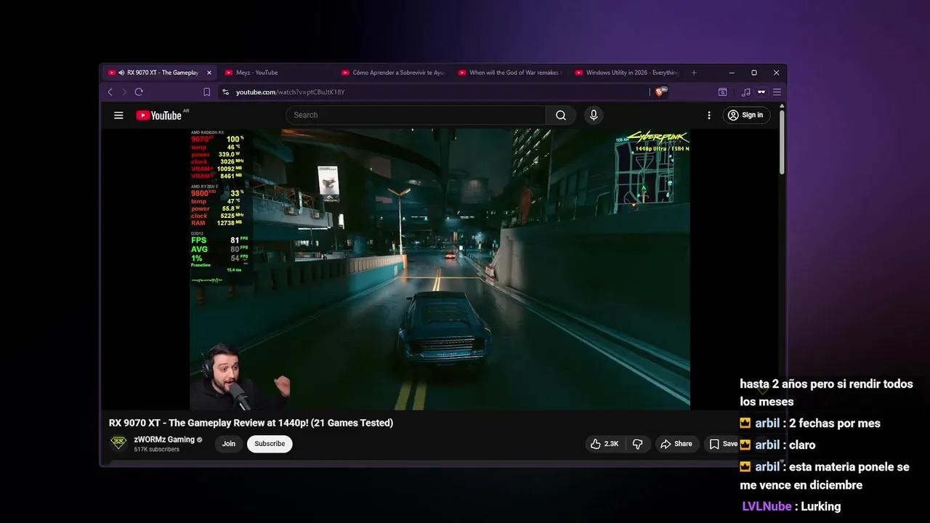Click the browser forward arrow
The height and width of the screenshot is (523, 930).
pyautogui.click(x=124, y=92)
